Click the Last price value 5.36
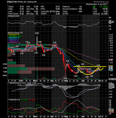The image size is (116, 118). (x=105, y=12)
